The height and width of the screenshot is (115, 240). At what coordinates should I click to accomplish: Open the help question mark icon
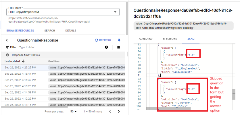pos(106,47)
